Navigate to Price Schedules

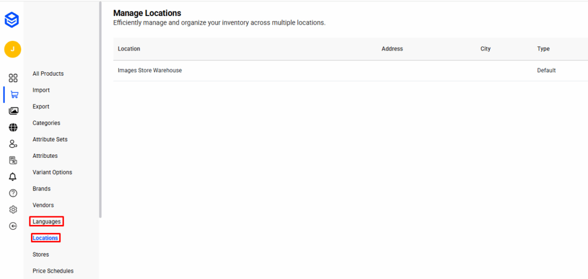(53, 271)
